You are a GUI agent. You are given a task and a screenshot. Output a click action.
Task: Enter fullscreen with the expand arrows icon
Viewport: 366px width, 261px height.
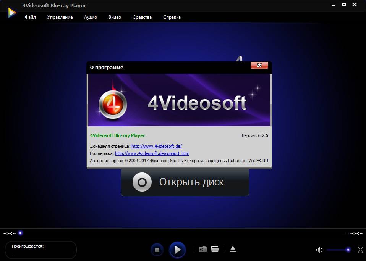click(x=360, y=250)
